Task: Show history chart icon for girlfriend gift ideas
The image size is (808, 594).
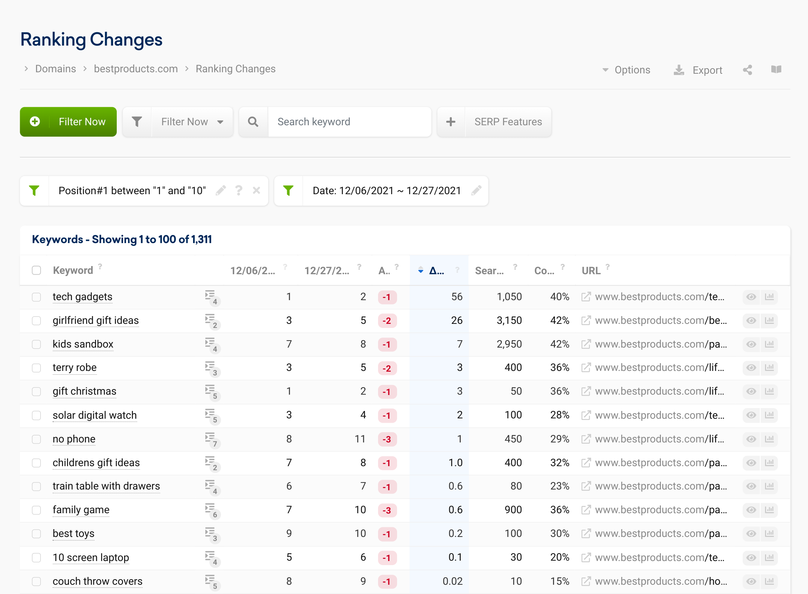Action: (x=769, y=321)
